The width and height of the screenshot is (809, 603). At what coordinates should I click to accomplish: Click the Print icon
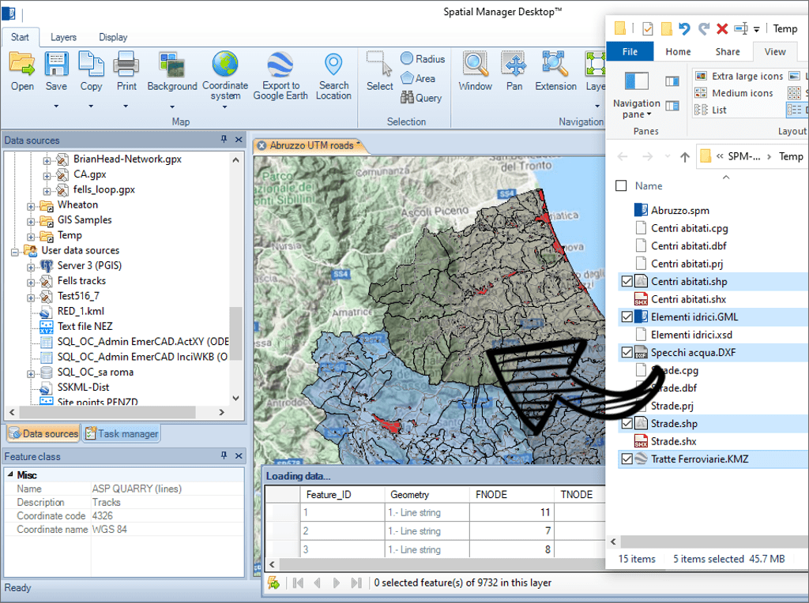coord(126,64)
